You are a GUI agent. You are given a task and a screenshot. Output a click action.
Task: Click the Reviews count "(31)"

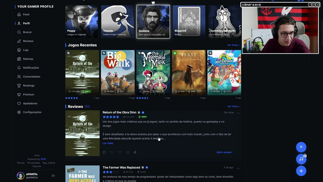(87, 106)
